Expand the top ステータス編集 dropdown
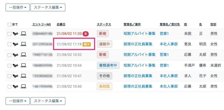Screen dimensions: 224x110 (48, 7)
